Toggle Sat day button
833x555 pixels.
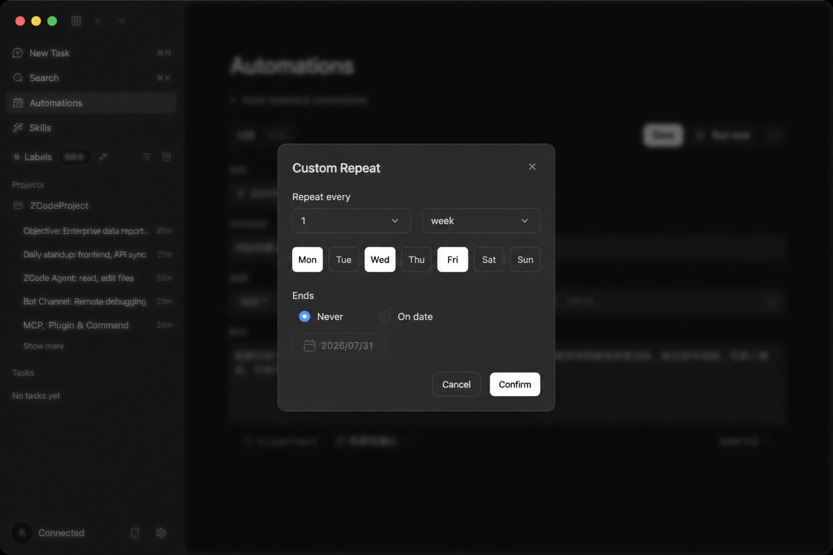[489, 259]
